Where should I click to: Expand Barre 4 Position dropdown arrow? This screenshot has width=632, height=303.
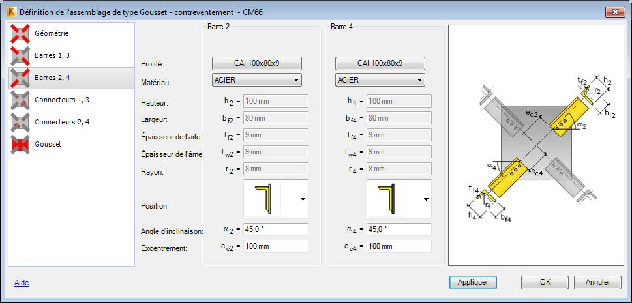click(427, 199)
